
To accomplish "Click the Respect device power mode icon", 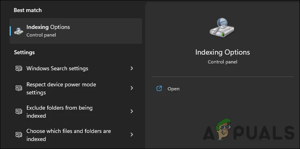I will 19,88.
